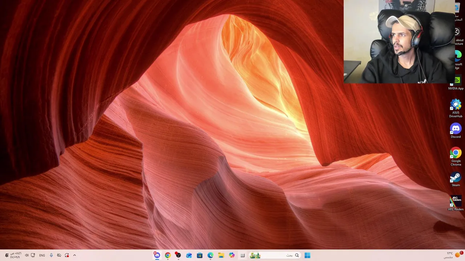Launch Copilot from the taskbar
Image resolution: width=465 pixels, height=261 pixels.
(231, 255)
